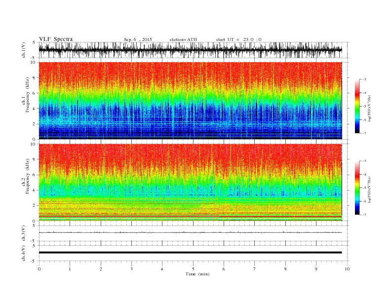The height and width of the screenshot is (302, 391).
Task: Click time axis tick label "7"
Action: coord(255,269)
